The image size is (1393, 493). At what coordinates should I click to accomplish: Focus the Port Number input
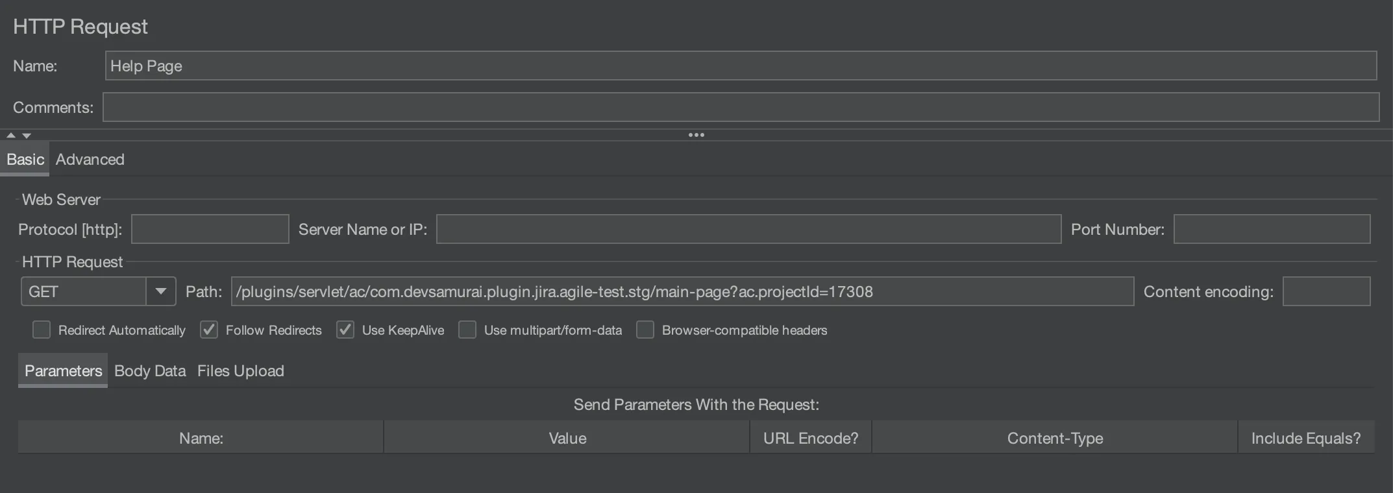click(x=1271, y=229)
